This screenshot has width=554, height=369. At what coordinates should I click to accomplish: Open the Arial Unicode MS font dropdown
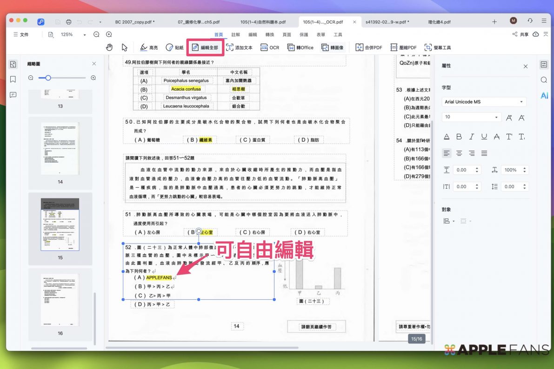tap(484, 102)
